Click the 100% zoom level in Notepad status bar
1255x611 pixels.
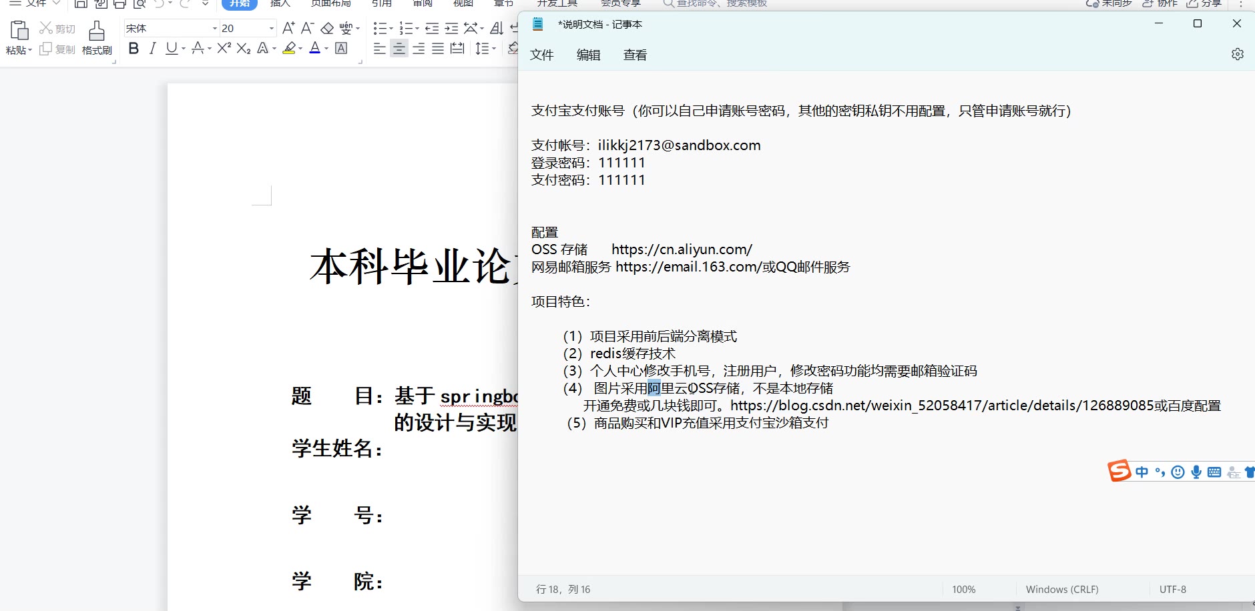[964, 590]
